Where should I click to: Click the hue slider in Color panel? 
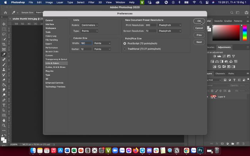click(x=245, y=33)
